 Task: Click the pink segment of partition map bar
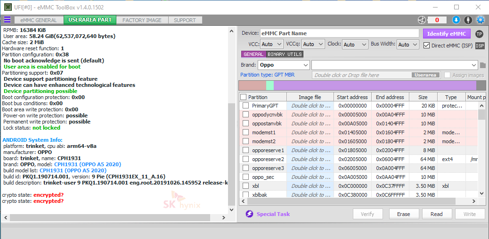tap(253, 85)
